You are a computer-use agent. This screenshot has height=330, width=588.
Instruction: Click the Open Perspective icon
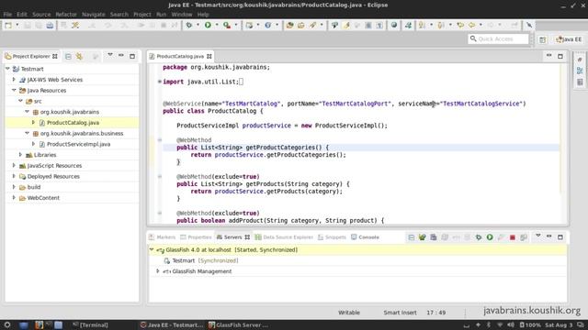[543, 39]
